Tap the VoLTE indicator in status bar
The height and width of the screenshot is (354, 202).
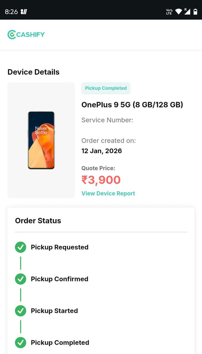point(169,12)
